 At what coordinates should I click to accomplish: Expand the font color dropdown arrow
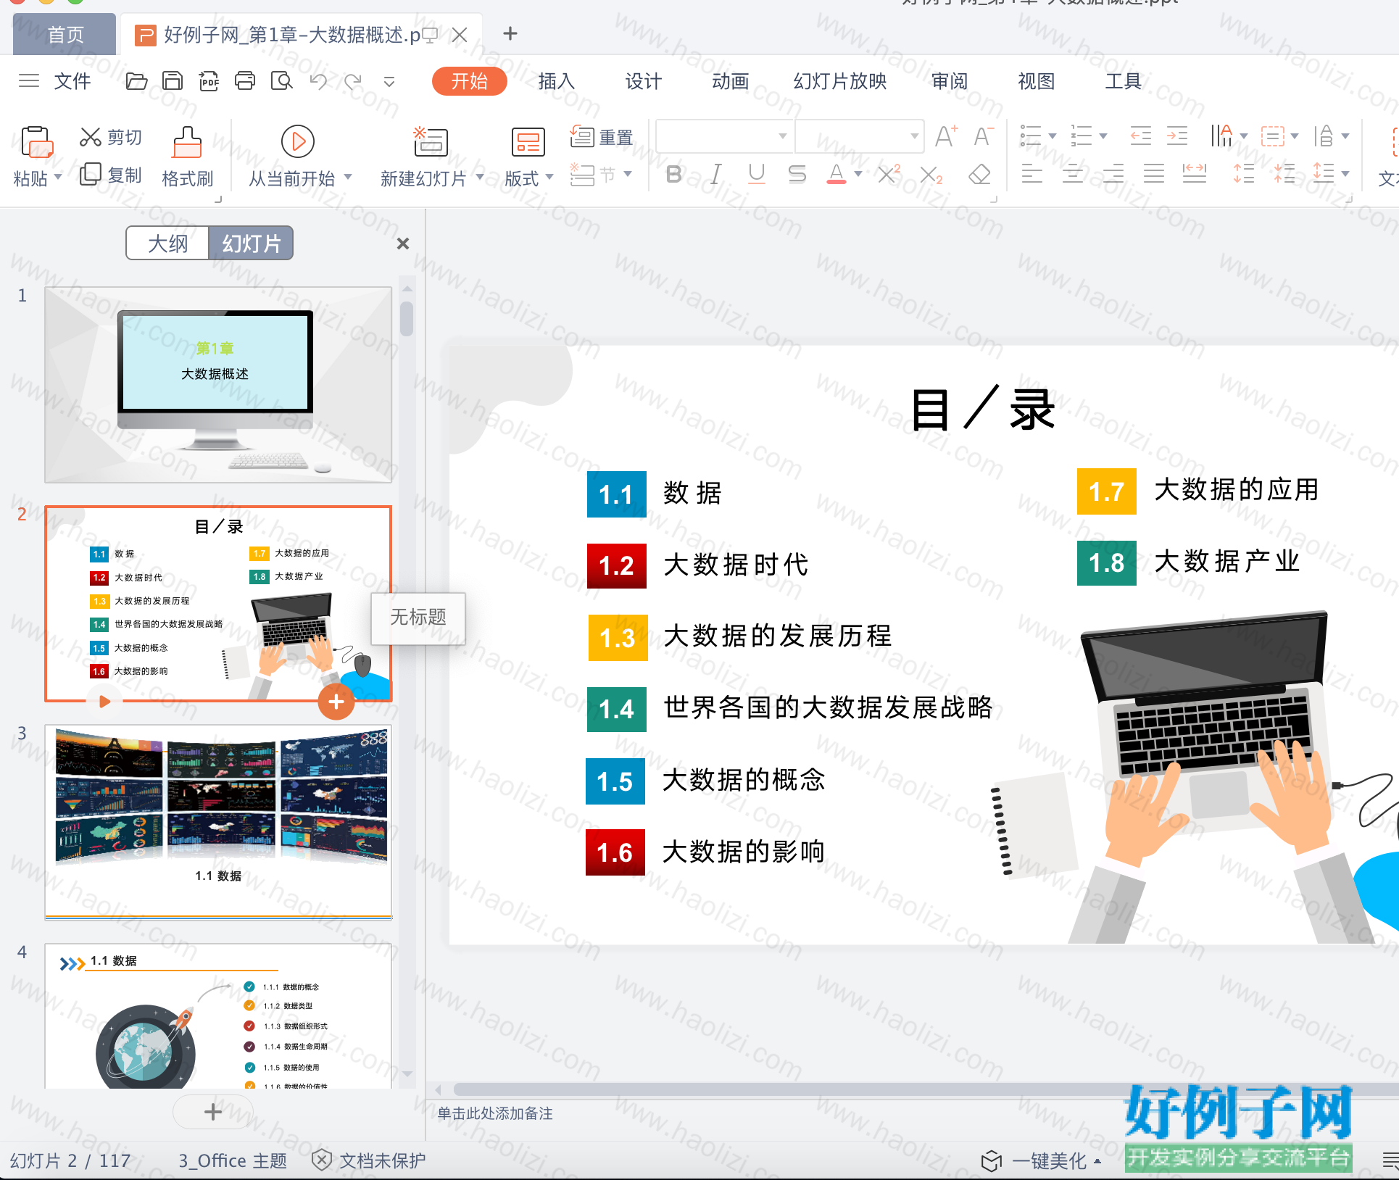coord(858,174)
